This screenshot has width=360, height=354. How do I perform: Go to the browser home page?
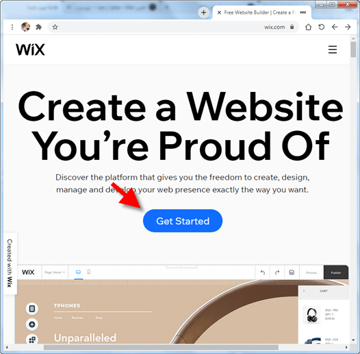(x=309, y=27)
